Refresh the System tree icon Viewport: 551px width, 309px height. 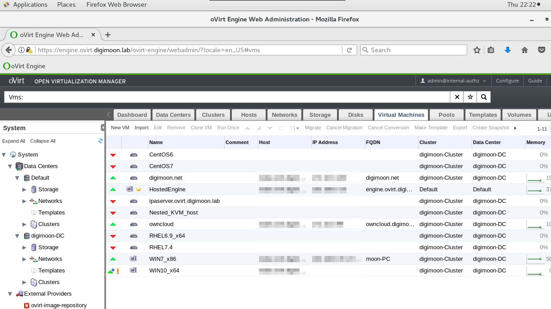pyautogui.click(x=100, y=141)
